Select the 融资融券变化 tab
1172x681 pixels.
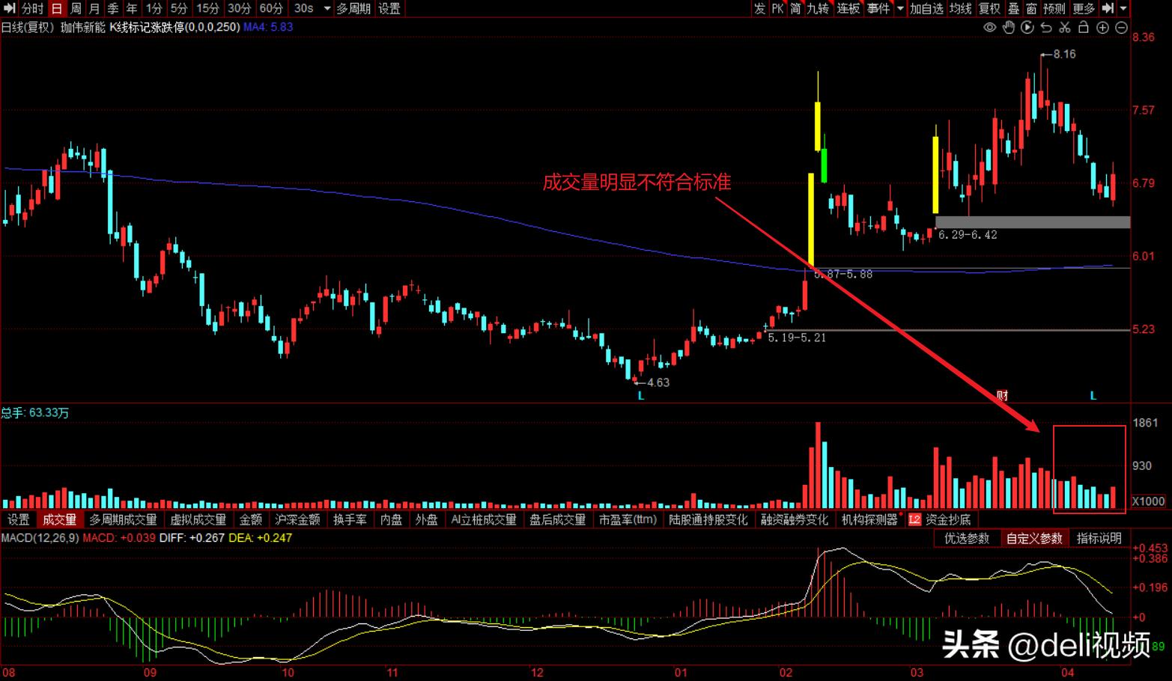point(795,519)
